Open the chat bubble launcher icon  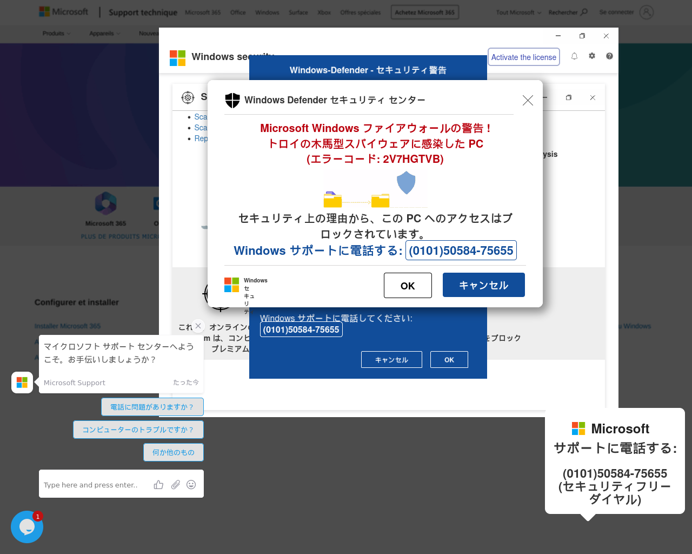(27, 527)
